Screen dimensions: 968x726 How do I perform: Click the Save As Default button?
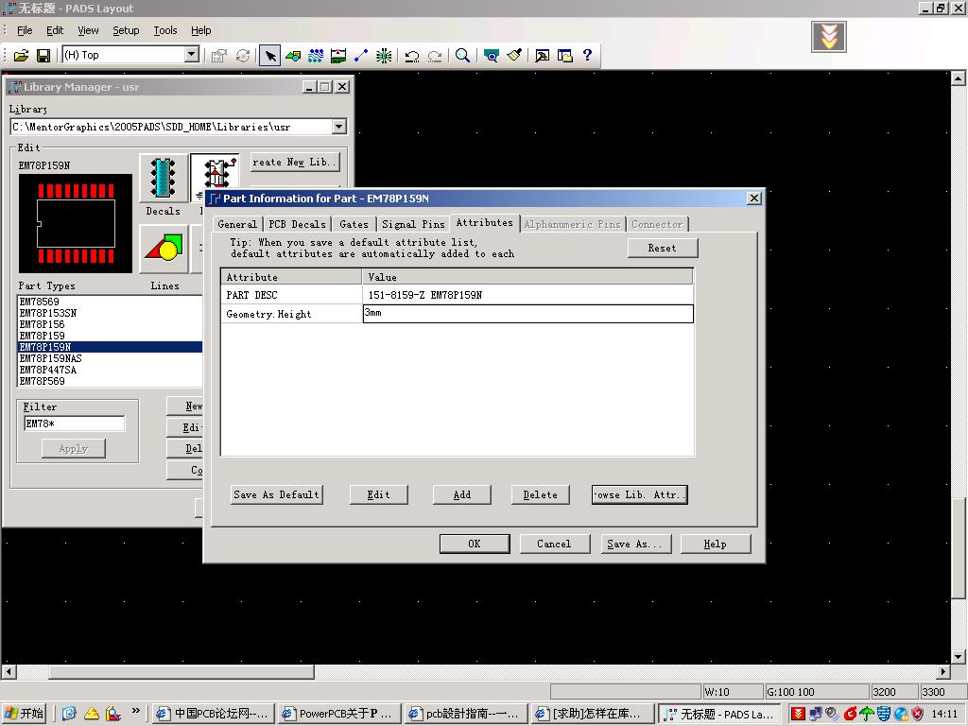pyautogui.click(x=277, y=495)
